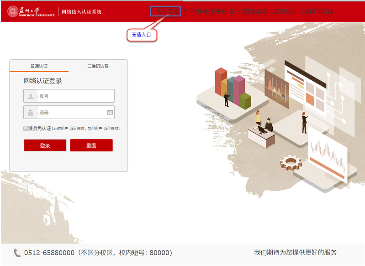Click the Soochow University logo emblem
This screenshot has width=365, height=266.
(x=13, y=11)
